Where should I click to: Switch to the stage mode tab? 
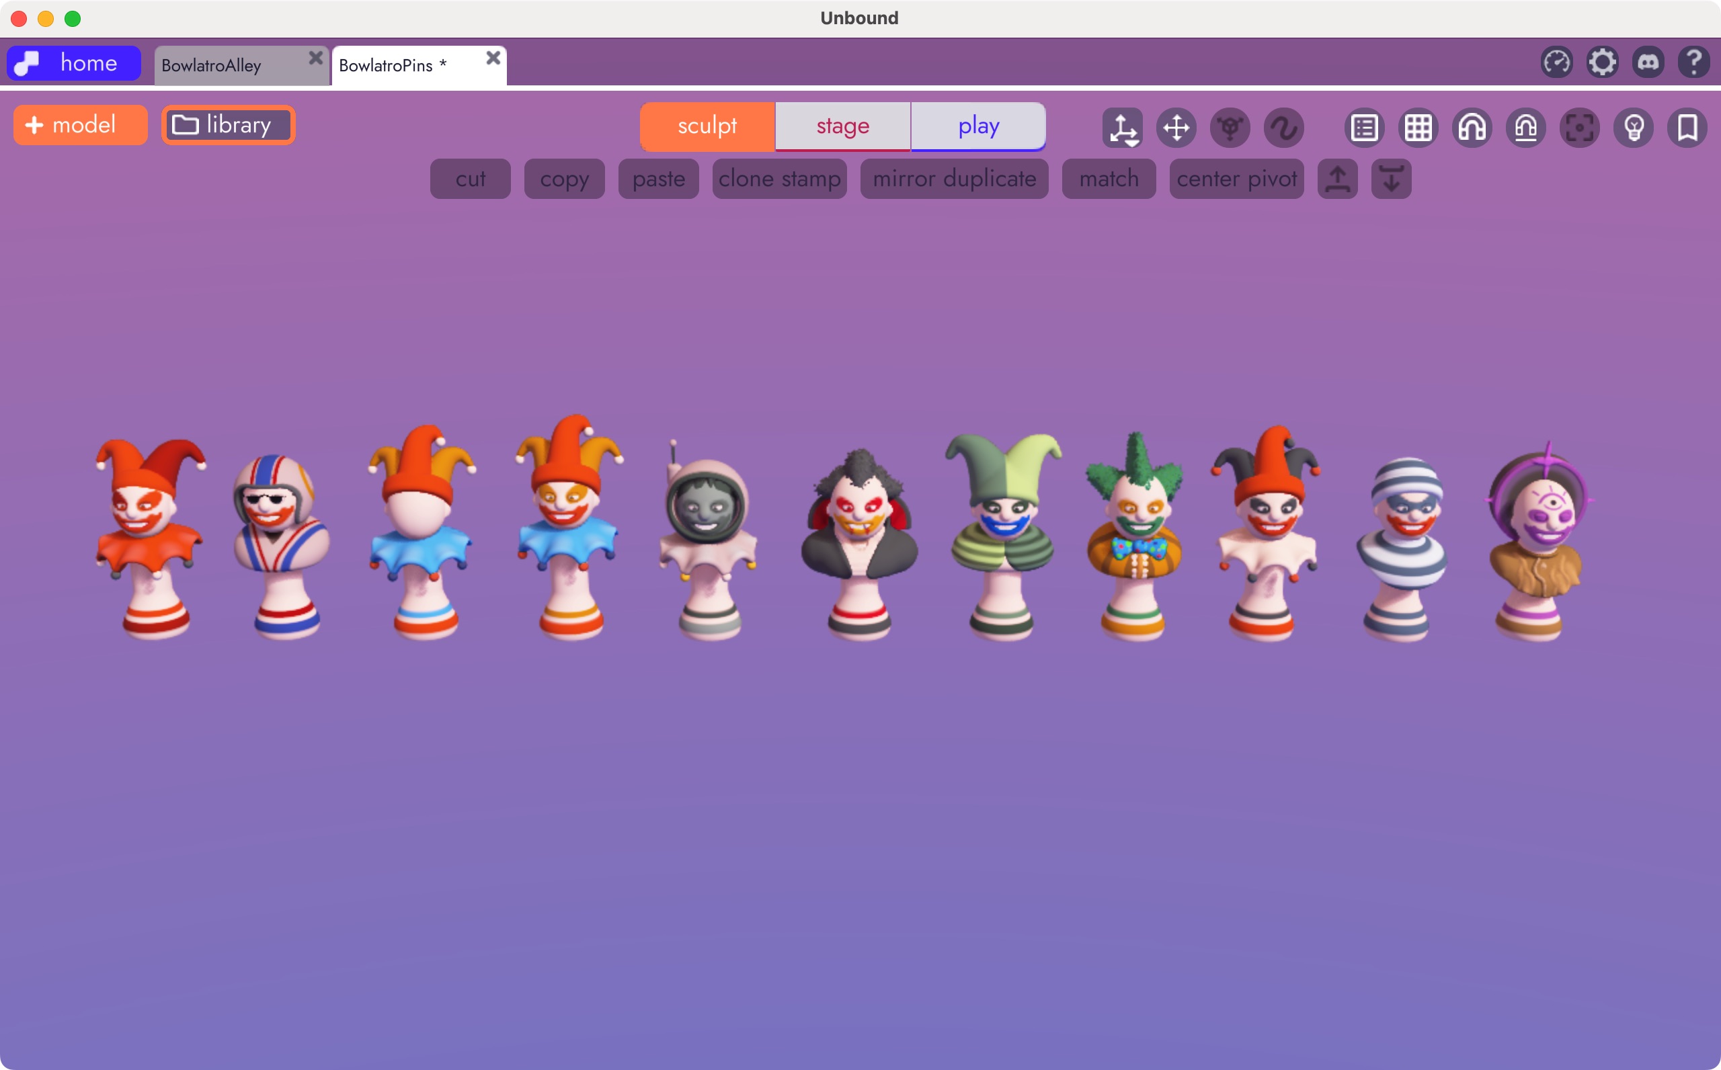tap(842, 126)
